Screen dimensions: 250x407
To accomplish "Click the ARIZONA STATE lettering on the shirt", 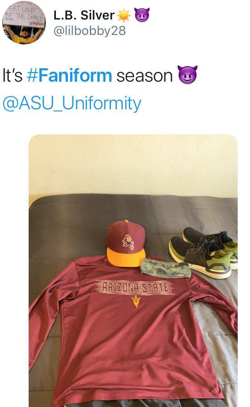I will click(135, 287).
